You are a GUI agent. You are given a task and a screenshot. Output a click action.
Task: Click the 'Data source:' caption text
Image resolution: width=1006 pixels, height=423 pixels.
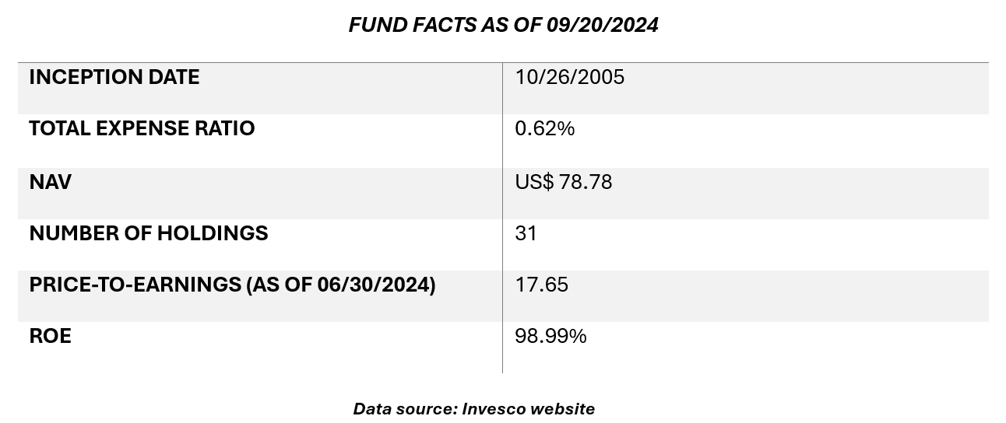(x=404, y=409)
